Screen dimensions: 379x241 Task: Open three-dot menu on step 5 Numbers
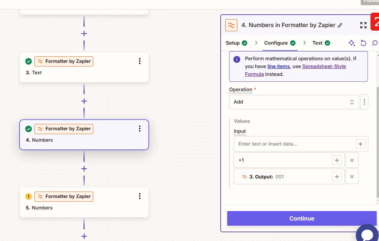coord(140,196)
